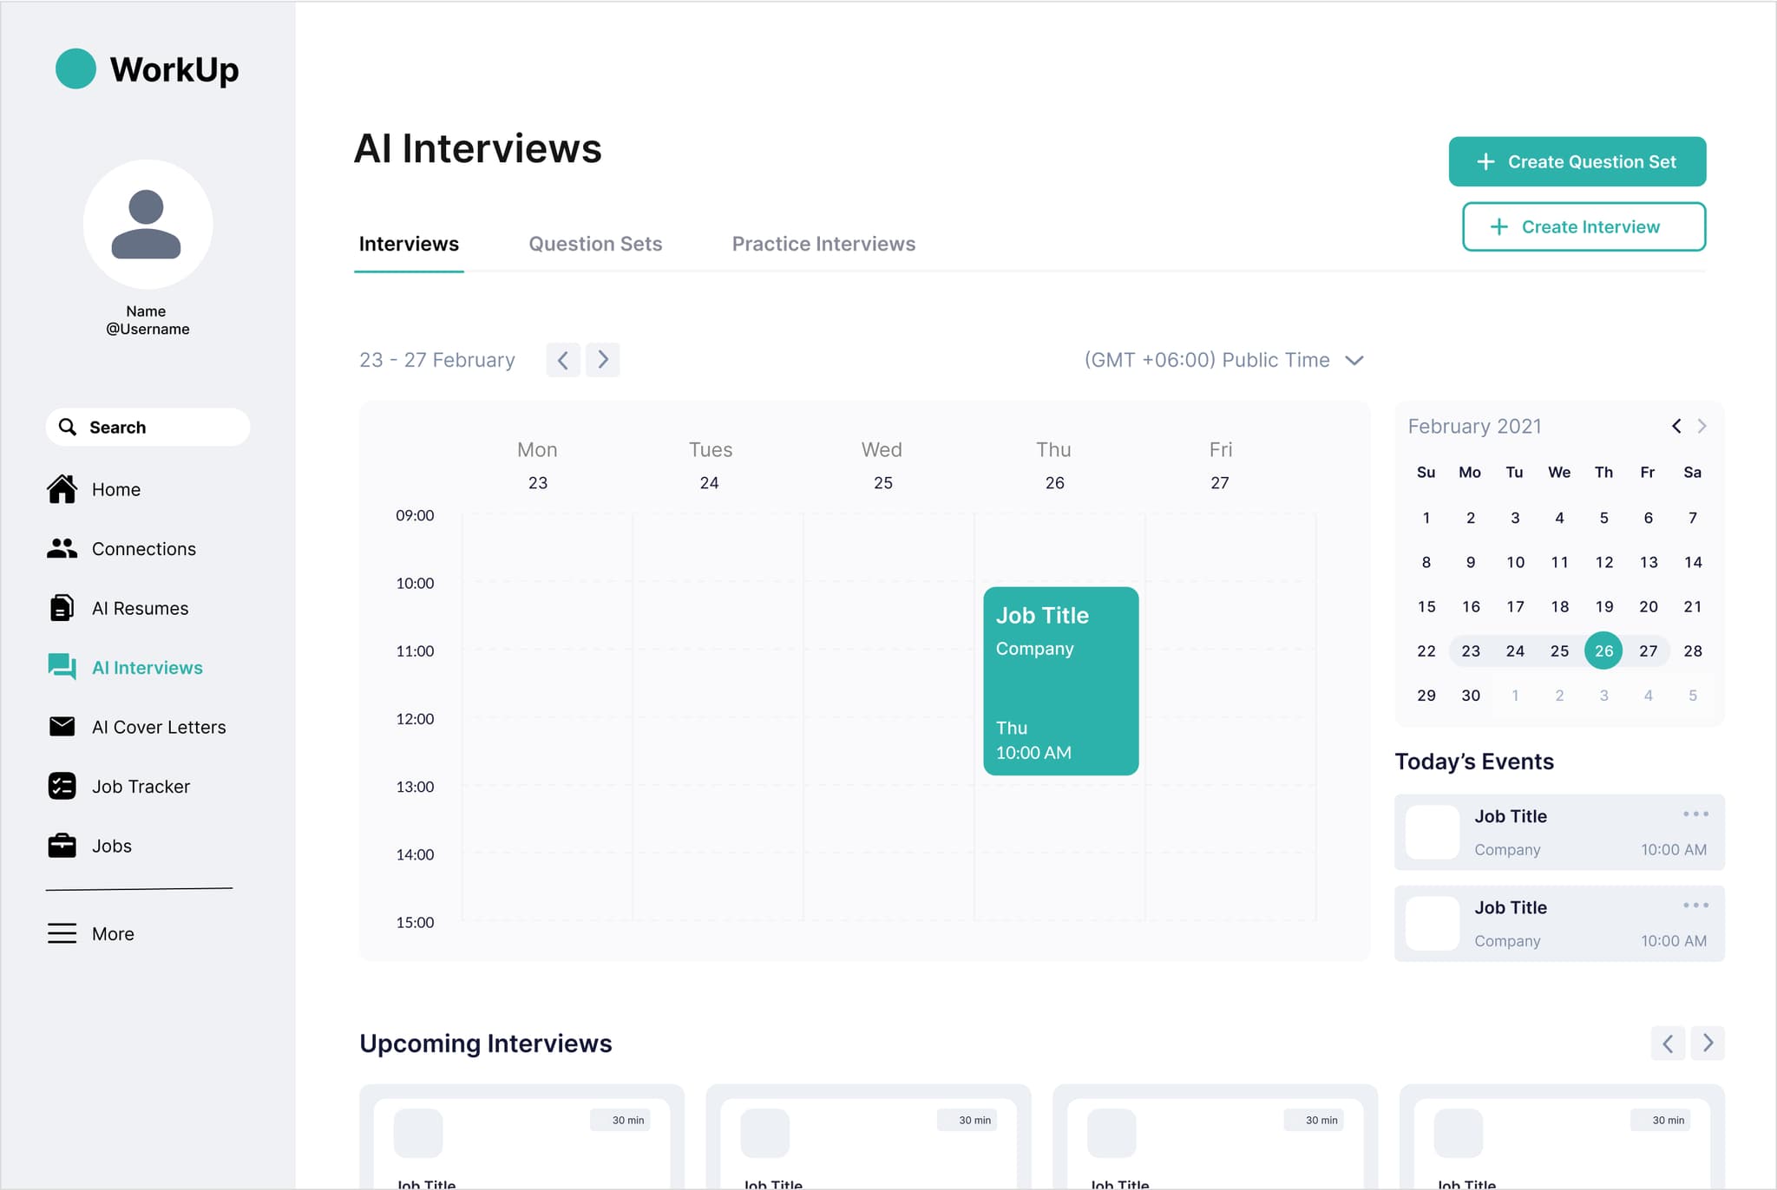Click the Create Interview button

[x=1583, y=226]
